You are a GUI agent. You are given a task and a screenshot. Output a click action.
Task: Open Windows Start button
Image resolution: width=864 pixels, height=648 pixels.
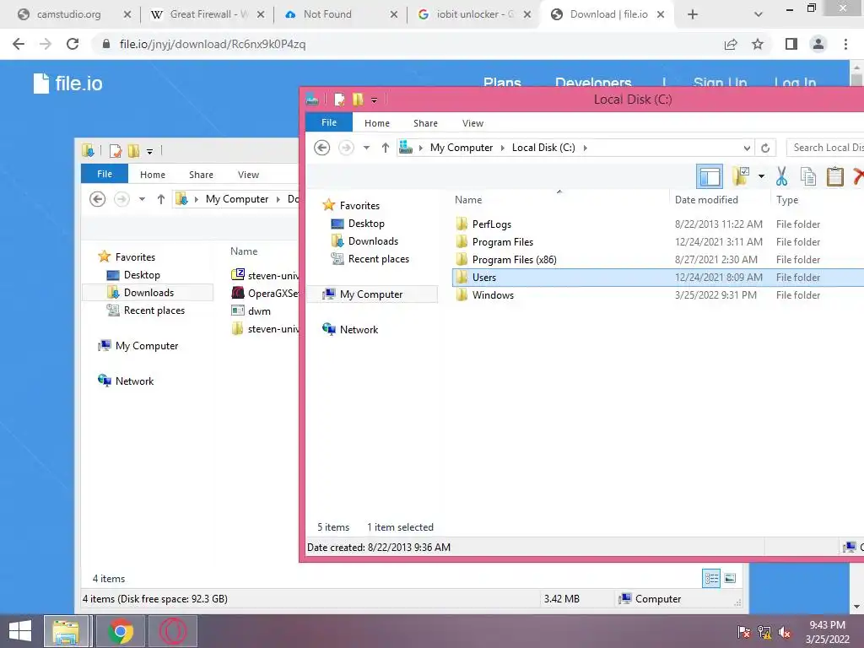[x=20, y=631]
